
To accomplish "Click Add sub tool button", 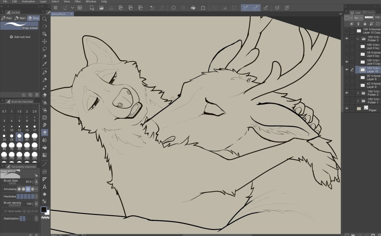I will pos(20,37).
